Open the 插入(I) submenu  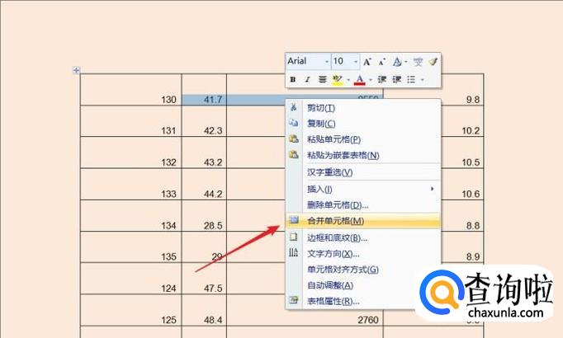click(x=363, y=189)
